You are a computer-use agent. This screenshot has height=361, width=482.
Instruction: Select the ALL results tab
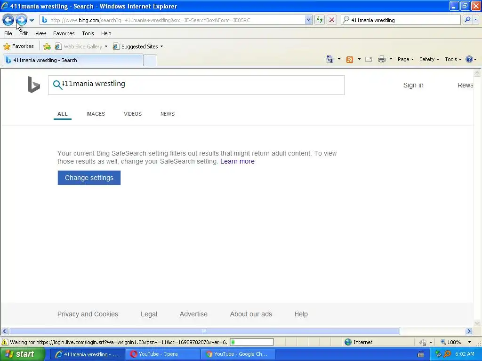tap(63, 114)
